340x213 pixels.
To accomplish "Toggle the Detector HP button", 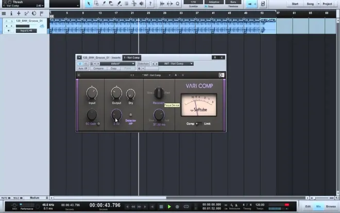I will point(130,114).
